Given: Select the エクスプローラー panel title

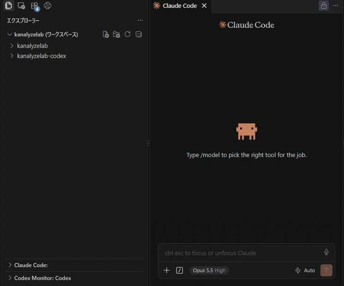Looking at the screenshot, I should 23,21.
